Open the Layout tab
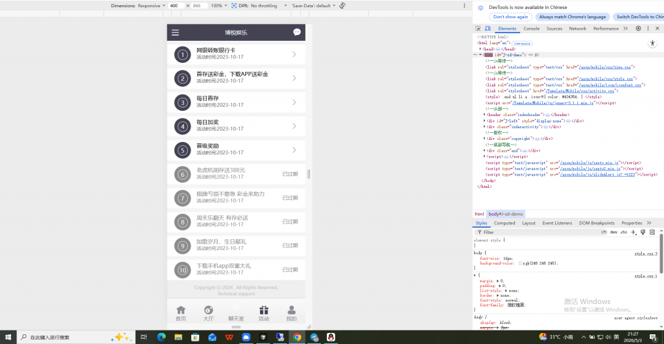The height and width of the screenshot is (344, 664). [528, 223]
